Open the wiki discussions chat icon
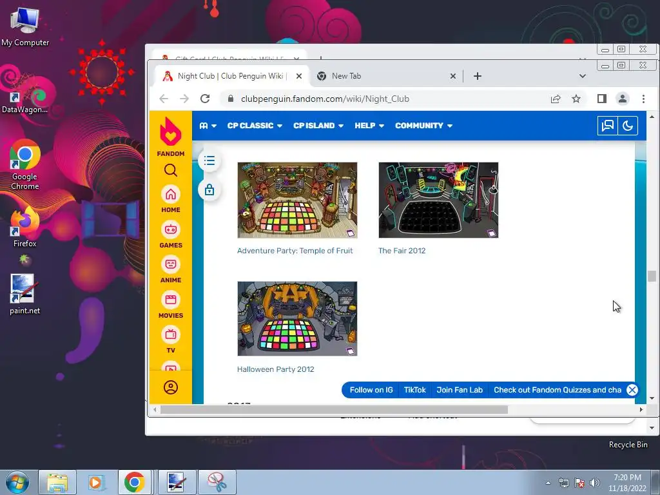 click(x=607, y=126)
